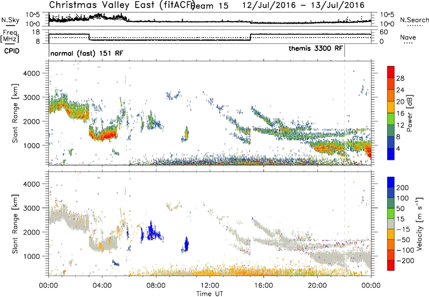Click the red high-power echo near 04:00

pyautogui.click(x=104, y=135)
